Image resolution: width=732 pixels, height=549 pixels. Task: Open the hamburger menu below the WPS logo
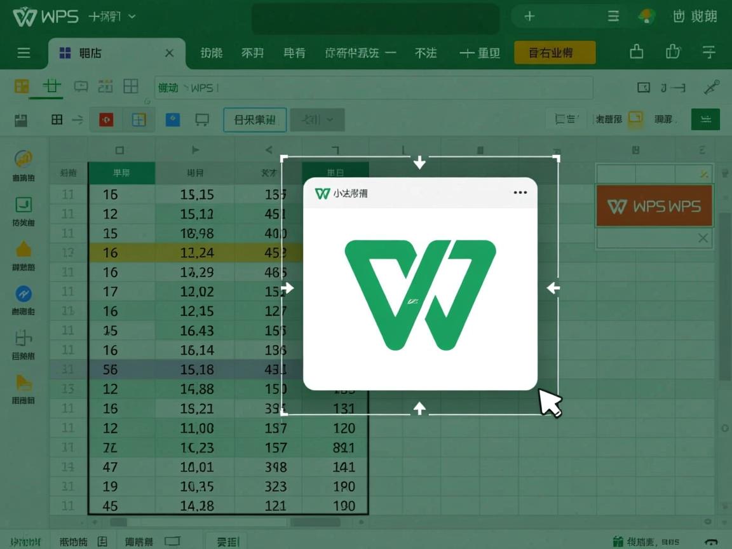(24, 53)
